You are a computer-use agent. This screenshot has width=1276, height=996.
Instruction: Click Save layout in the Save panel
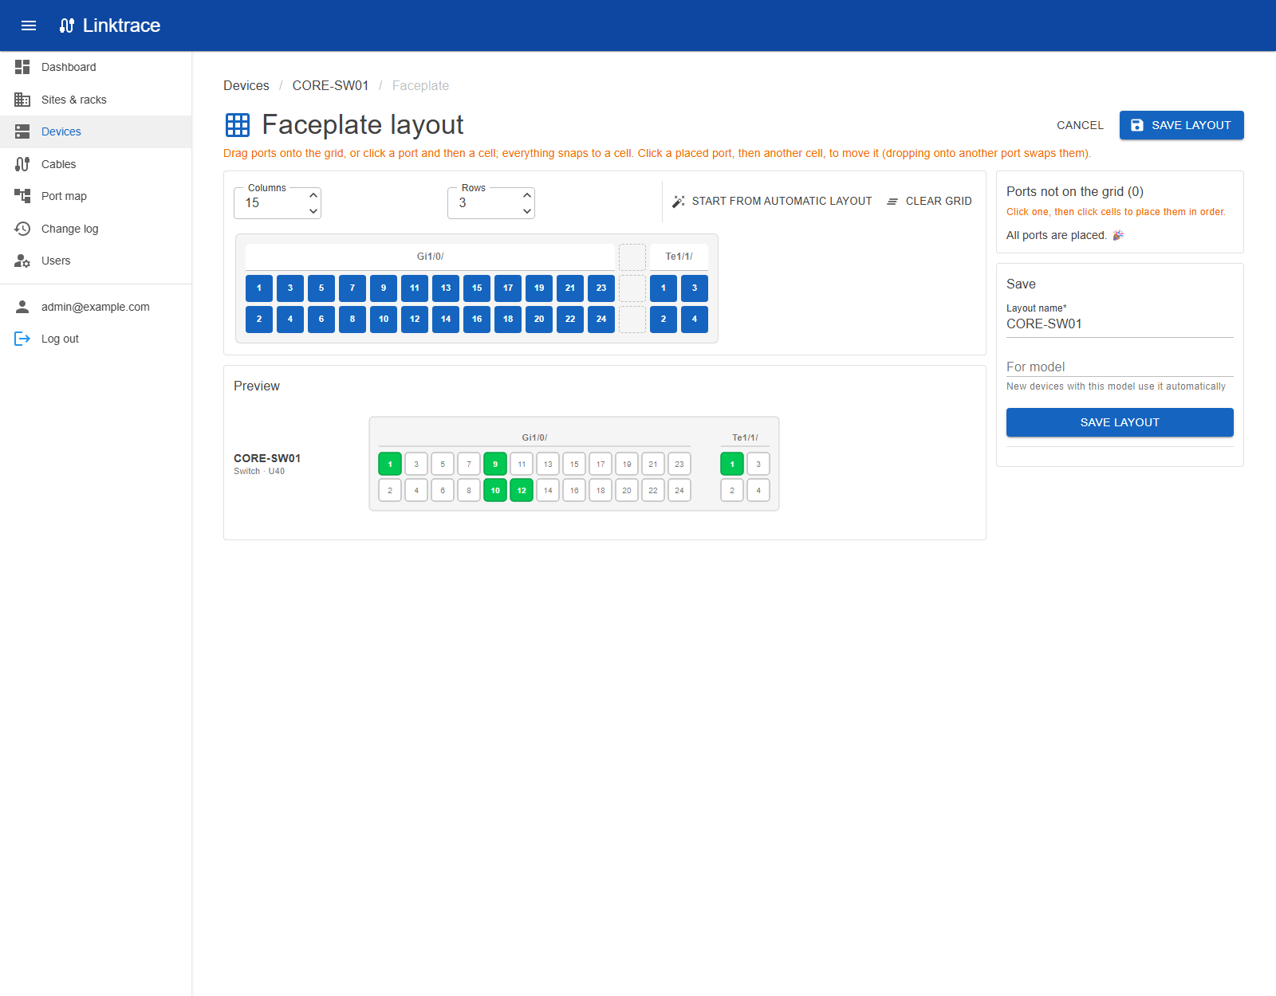click(1120, 422)
